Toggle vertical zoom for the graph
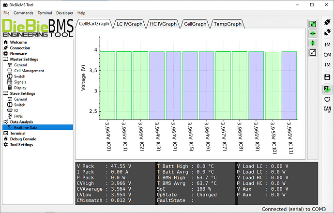The height and width of the screenshot is (213, 334). point(313,43)
